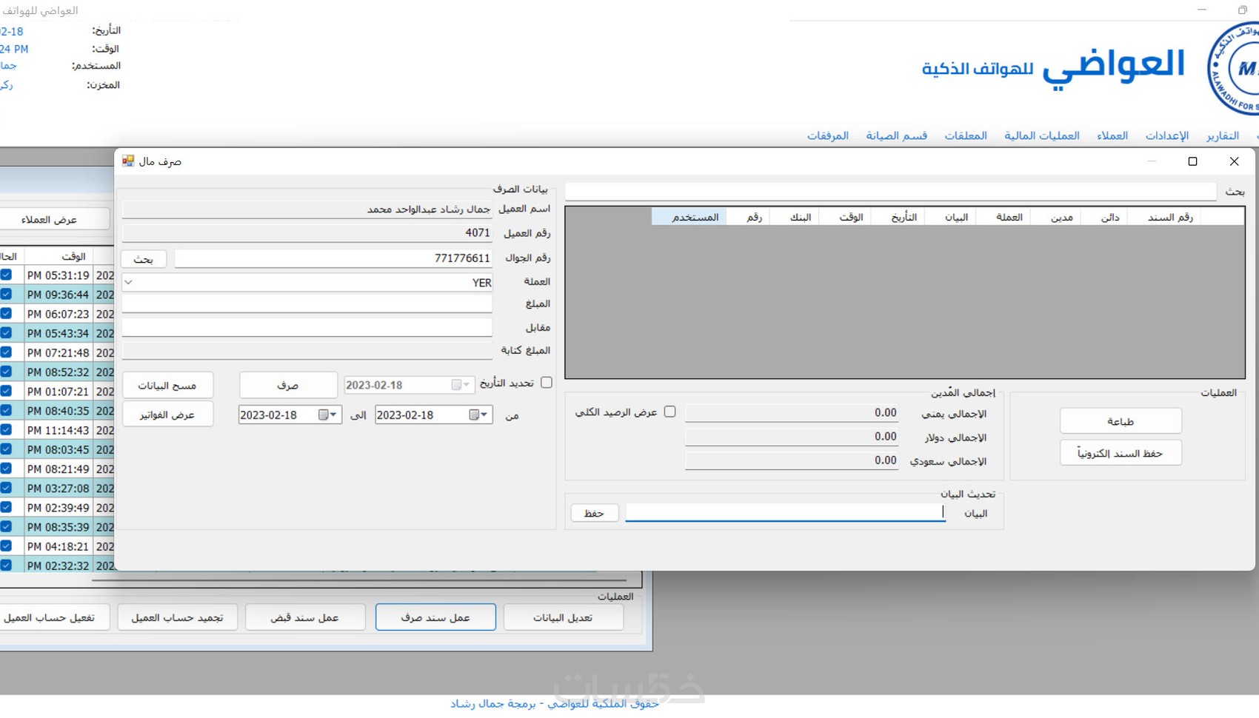This screenshot has width=1259, height=718.
Task: Click the مسح البيانات button
Action: pos(167,385)
